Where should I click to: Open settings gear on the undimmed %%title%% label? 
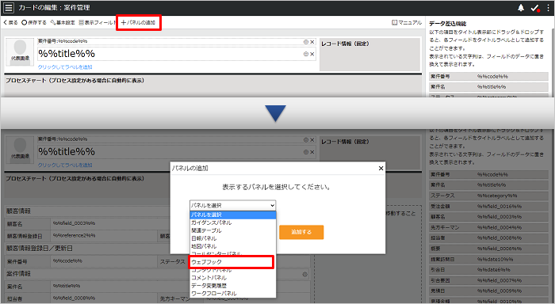point(306,54)
